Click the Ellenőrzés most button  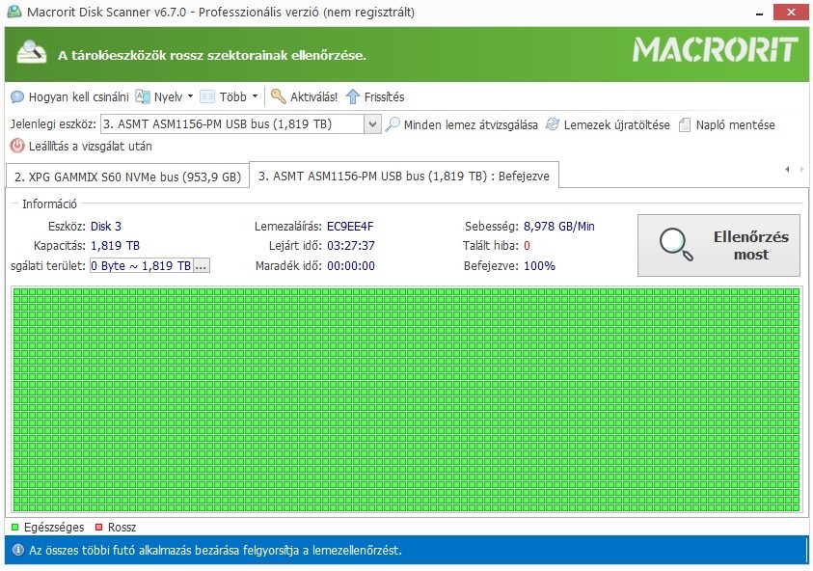(718, 245)
